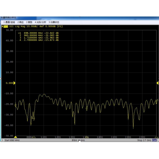
Task: Select the Tr1 trace label
Action: 6,27
